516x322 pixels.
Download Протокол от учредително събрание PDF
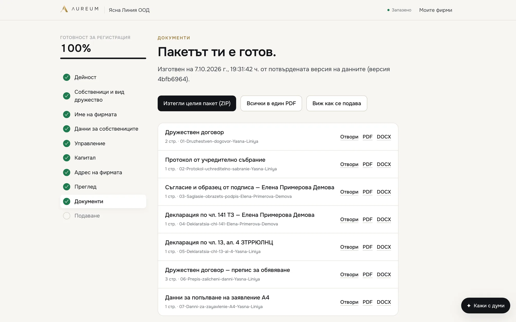click(x=367, y=164)
